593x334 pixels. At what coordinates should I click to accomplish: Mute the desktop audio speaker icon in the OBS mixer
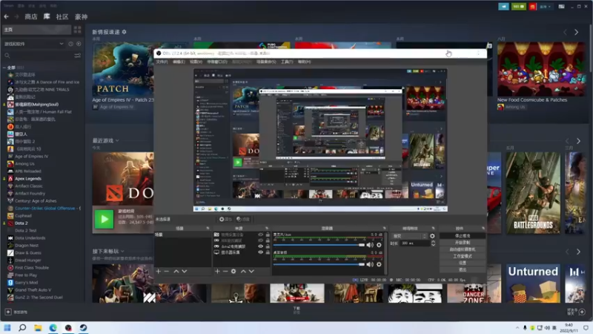370,264
